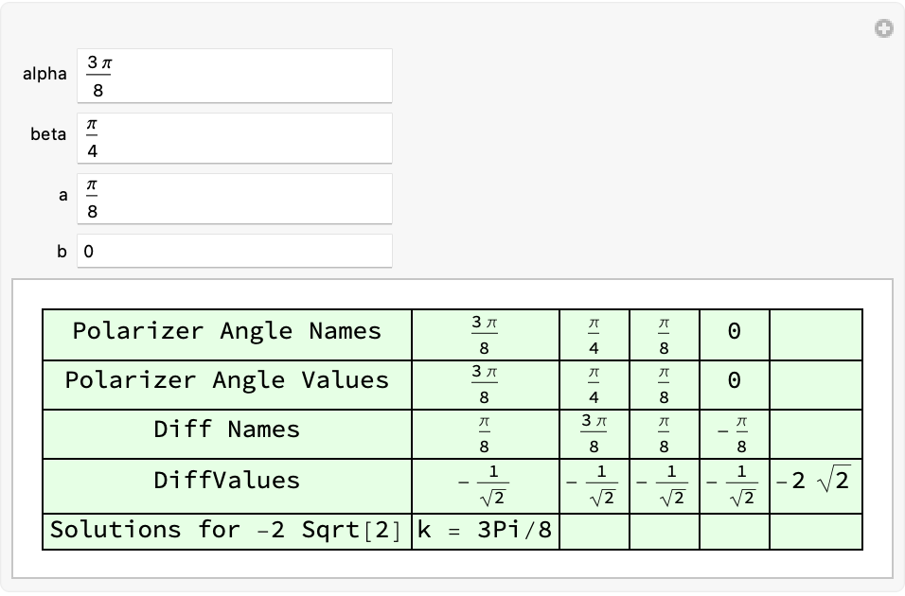Click the alpha label text
This screenshot has width=905, height=596.
click(44, 75)
